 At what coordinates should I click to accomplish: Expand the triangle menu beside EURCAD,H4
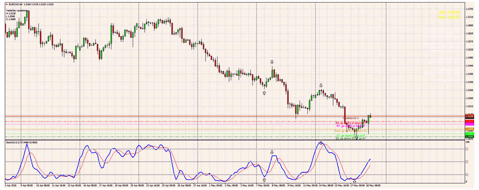[x=7, y=4]
